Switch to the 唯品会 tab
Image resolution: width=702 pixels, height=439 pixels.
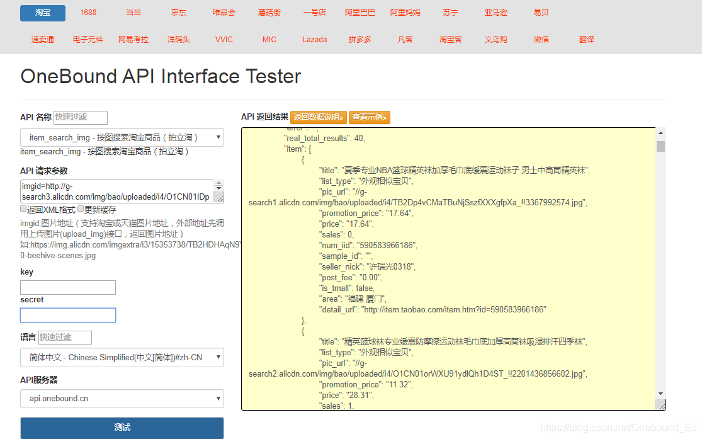click(224, 13)
